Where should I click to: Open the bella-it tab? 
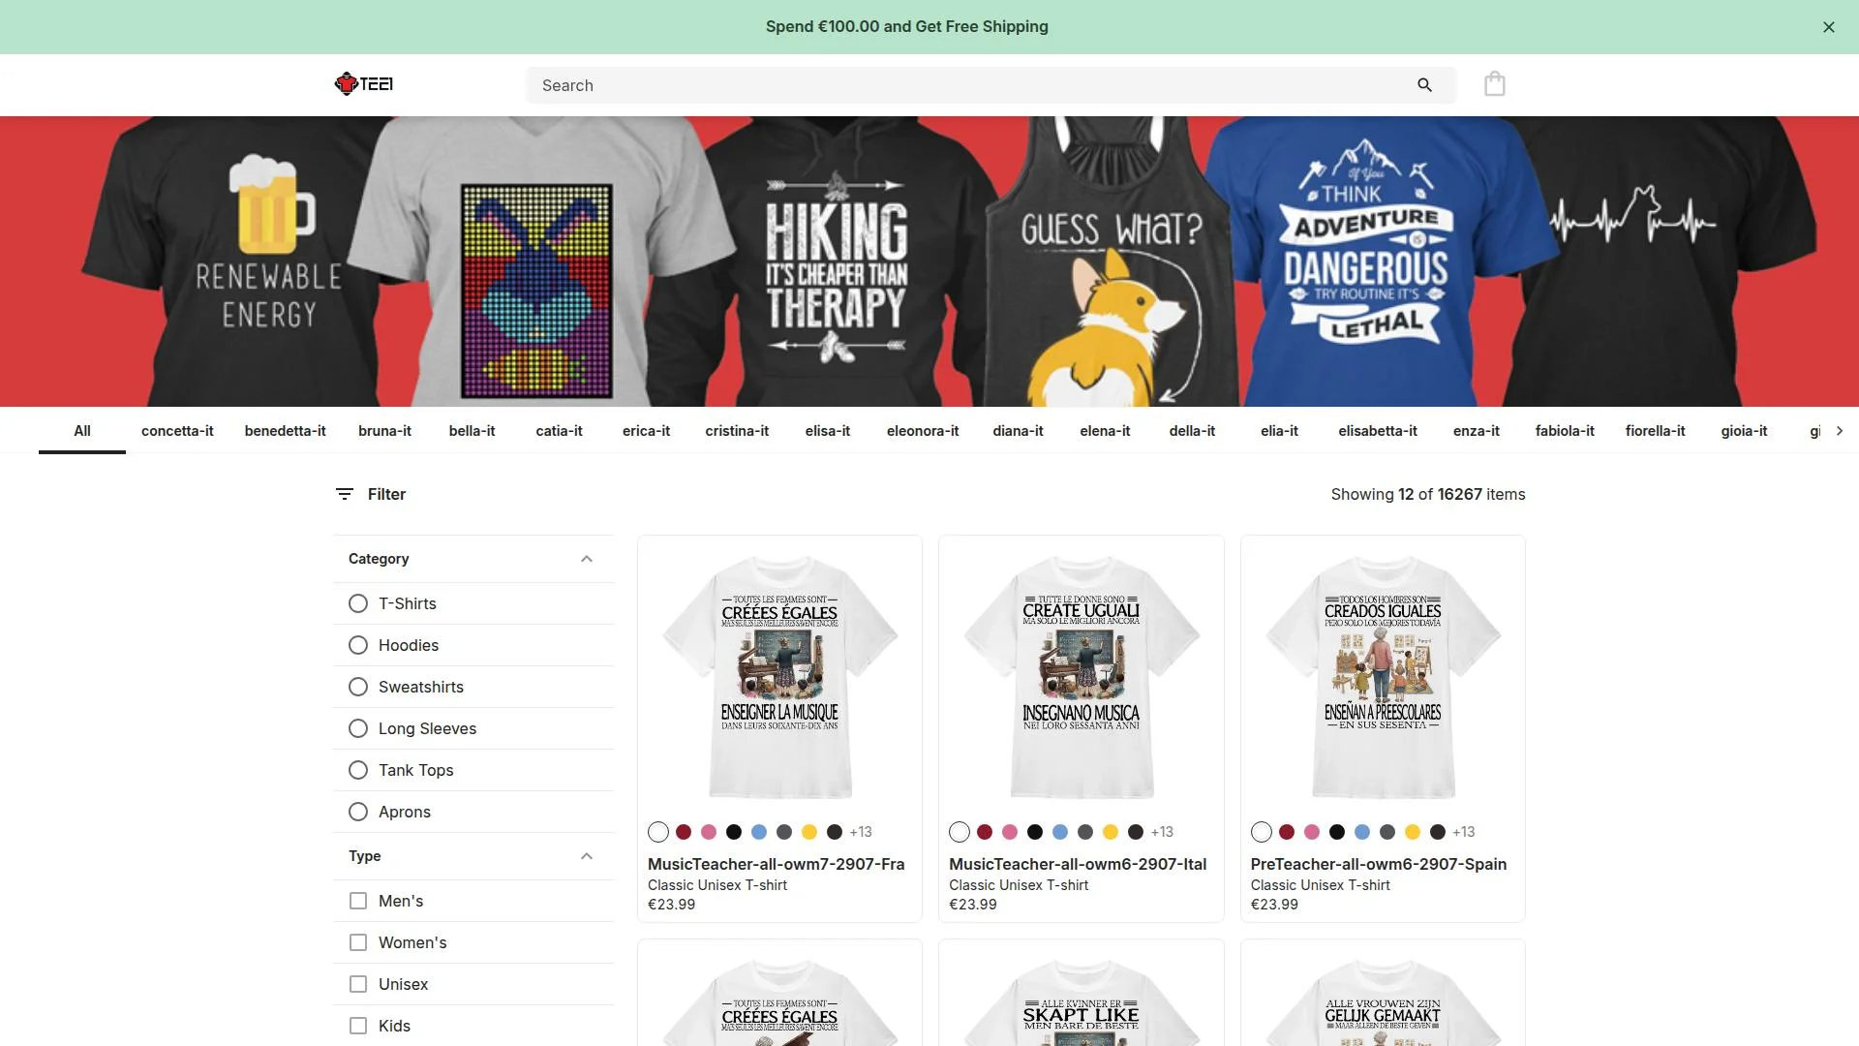coord(472,431)
